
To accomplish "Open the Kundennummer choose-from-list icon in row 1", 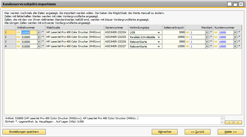I will tap(235, 32).
